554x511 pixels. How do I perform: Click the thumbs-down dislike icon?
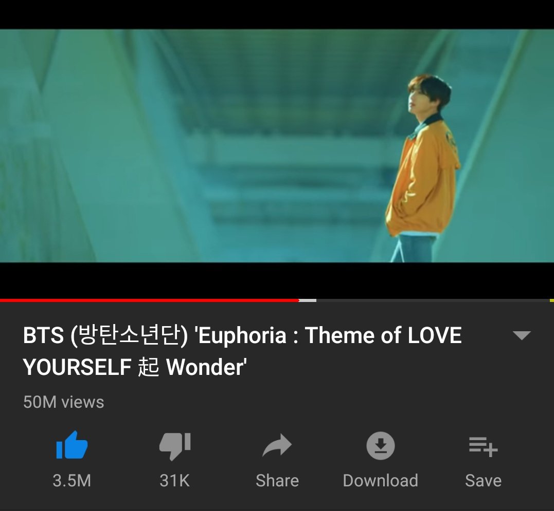tap(175, 446)
